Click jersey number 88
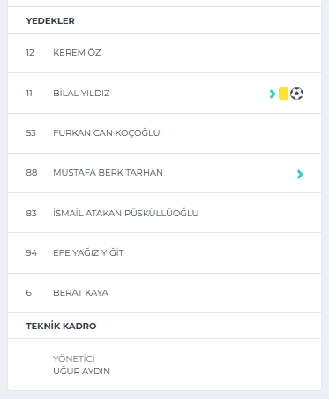This screenshot has width=329, height=399. coord(32,173)
